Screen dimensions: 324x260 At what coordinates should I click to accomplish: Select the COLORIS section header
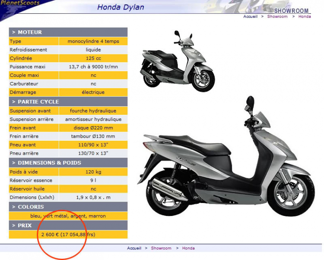pos(68,207)
